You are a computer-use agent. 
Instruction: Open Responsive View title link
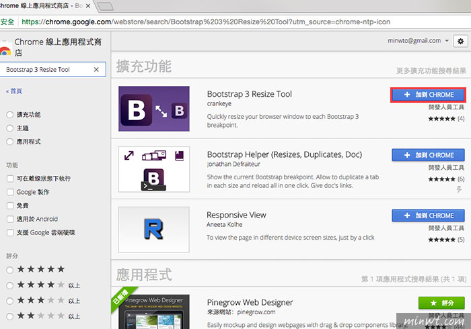(x=236, y=215)
